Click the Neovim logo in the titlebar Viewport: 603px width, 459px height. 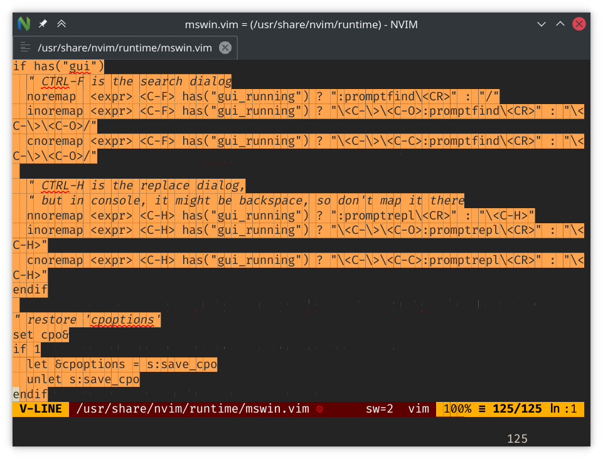(x=24, y=24)
